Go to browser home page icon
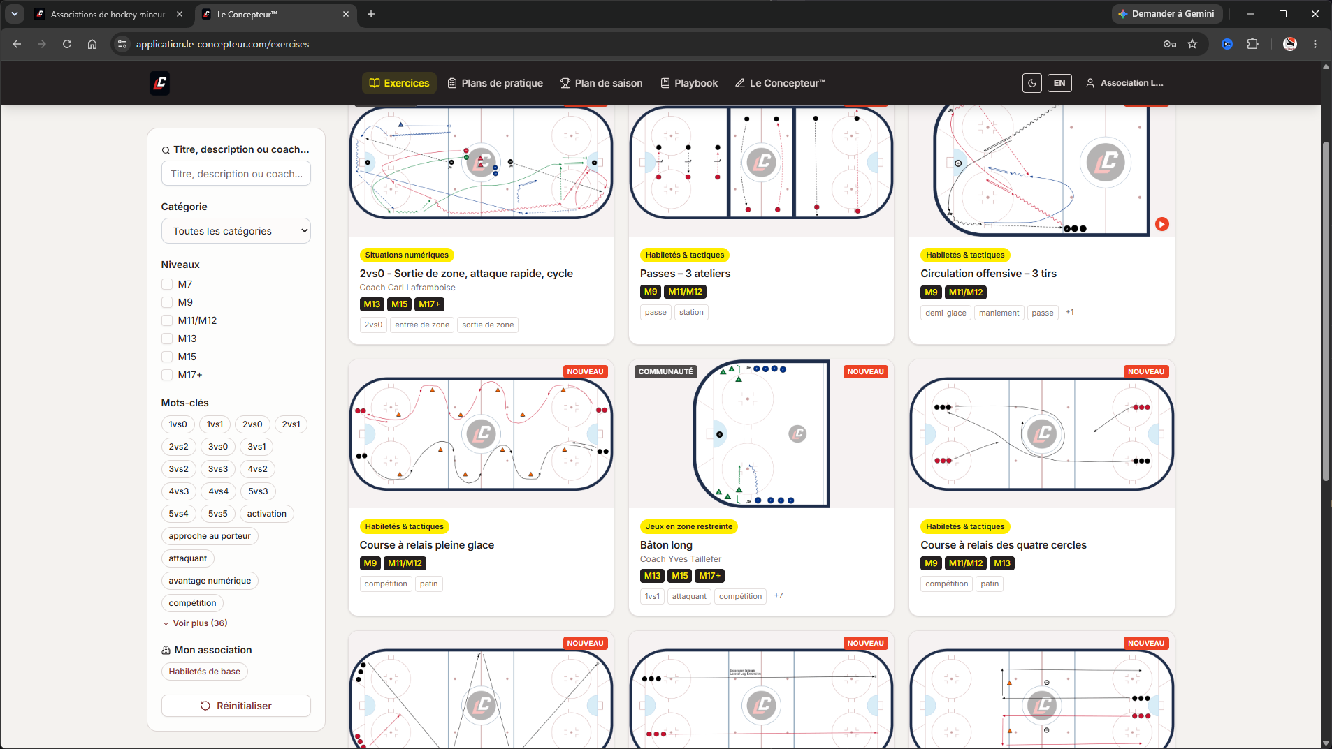 (92, 44)
